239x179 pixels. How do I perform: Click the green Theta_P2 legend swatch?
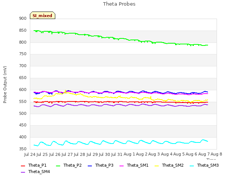point(58,166)
